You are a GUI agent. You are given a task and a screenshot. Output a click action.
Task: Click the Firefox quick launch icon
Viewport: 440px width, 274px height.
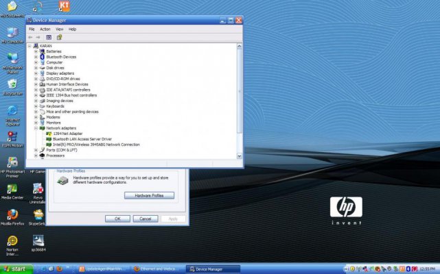[60, 269]
